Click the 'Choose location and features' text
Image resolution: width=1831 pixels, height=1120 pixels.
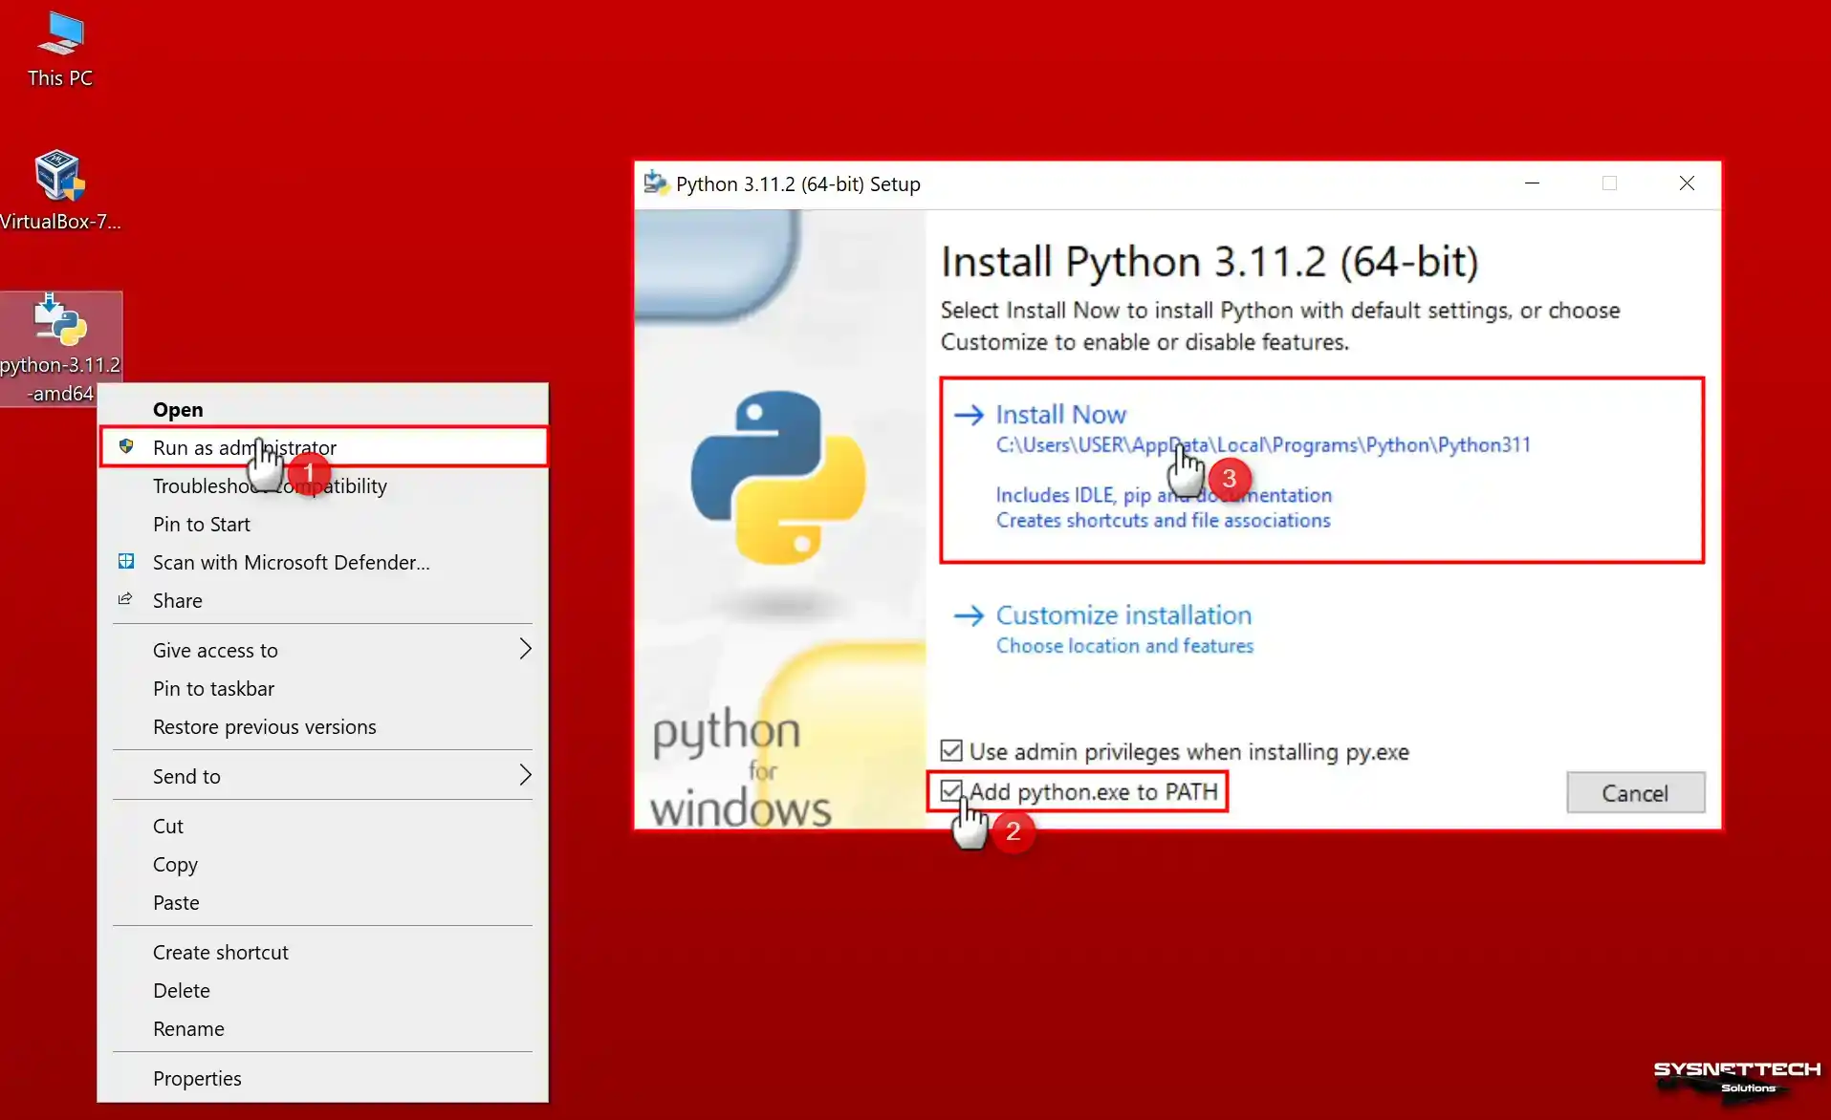point(1124,645)
